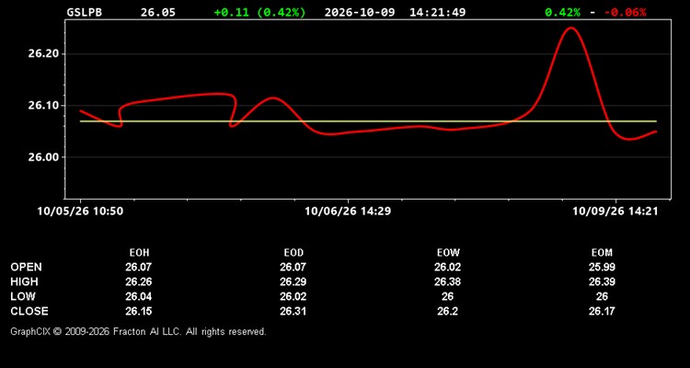Click the GraphCIX copyright notice
The width and height of the screenshot is (690, 368).
pos(138,331)
